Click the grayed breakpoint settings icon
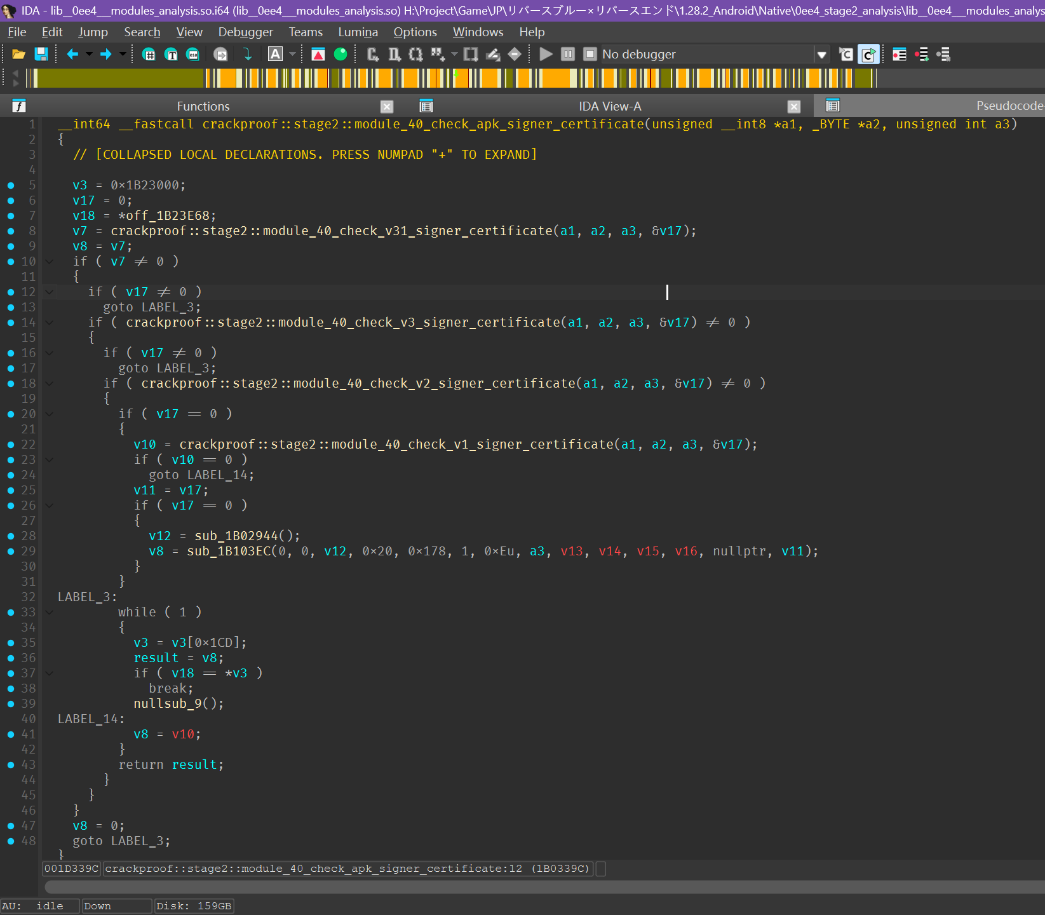1045x915 pixels. (943, 55)
